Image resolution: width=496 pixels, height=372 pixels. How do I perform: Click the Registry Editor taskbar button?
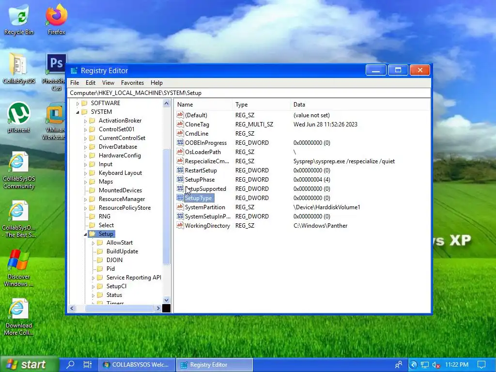click(215, 364)
